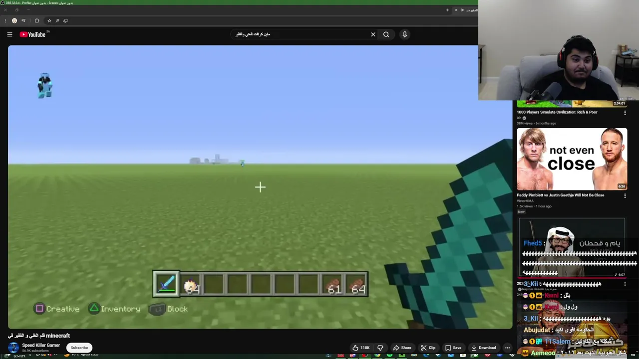Download the video
The width and height of the screenshot is (639, 359).
484,348
